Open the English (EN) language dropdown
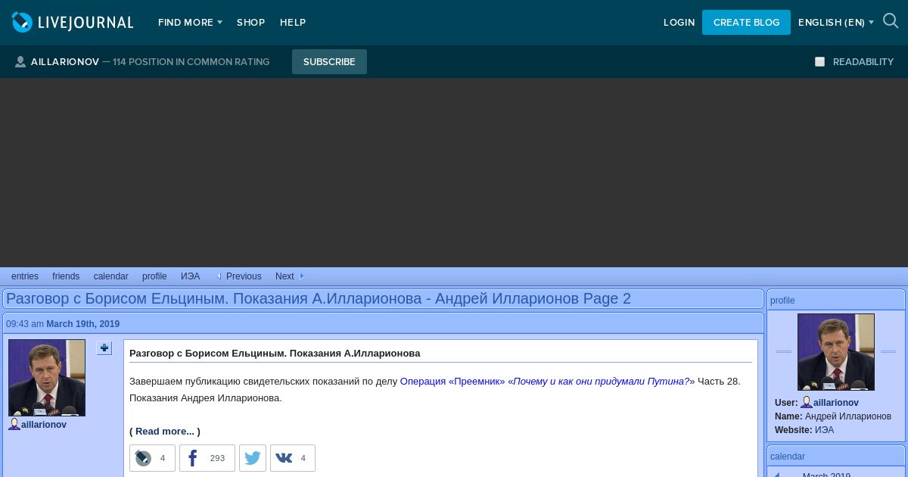The image size is (908, 477). pyautogui.click(x=836, y=23)
